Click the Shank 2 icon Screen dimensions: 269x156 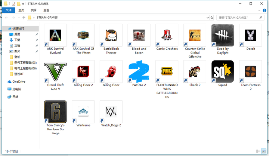pyautogui.click(x=195, y=71)
